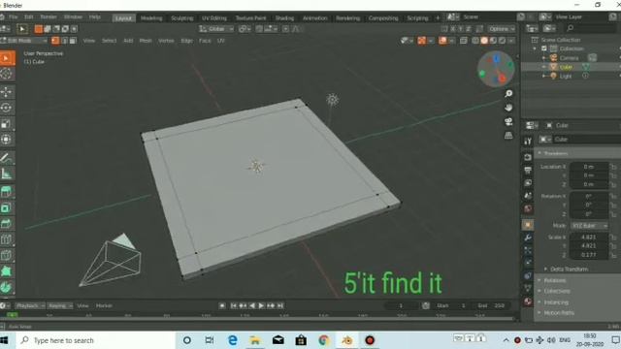This screenshot has height=349, width=621.
Task: Switch to Modeling workspace tab
Action: [x=151, y=18]
